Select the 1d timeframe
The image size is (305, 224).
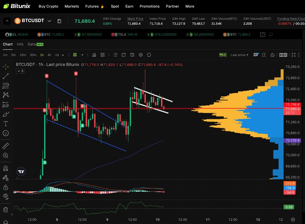pyautogui.click(x=57, y=55)
